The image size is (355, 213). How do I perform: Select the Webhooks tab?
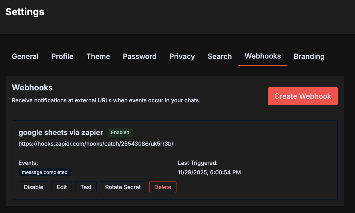click(x=263, y=56)
